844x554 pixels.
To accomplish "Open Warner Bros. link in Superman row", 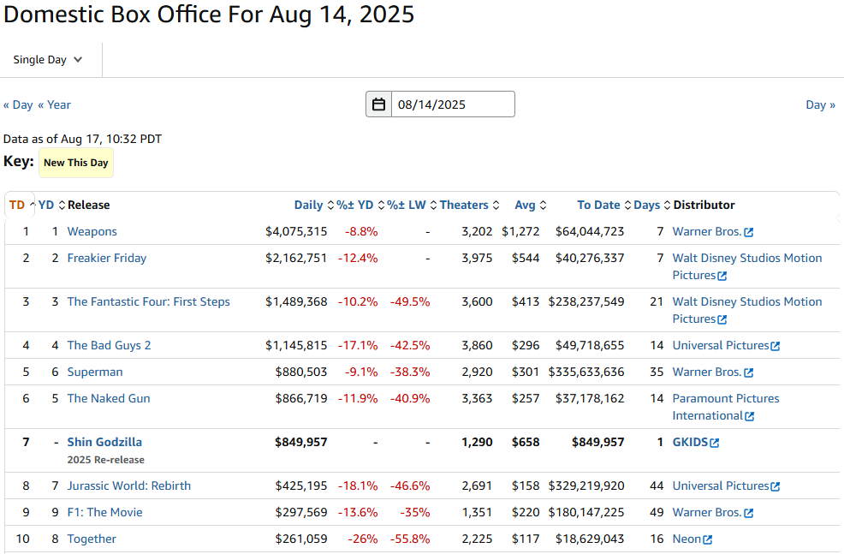I will coord(707,372).
